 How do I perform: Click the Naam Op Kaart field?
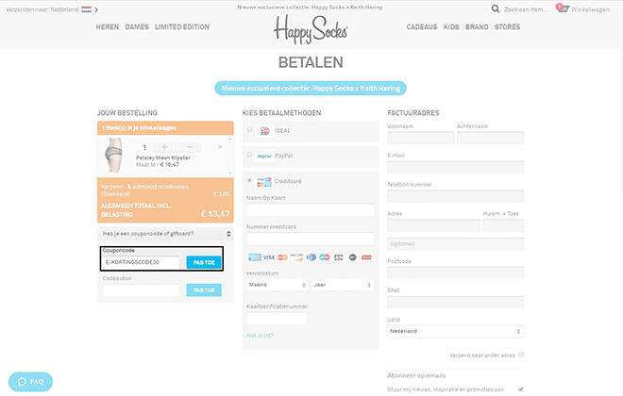[x=311, y=209]
